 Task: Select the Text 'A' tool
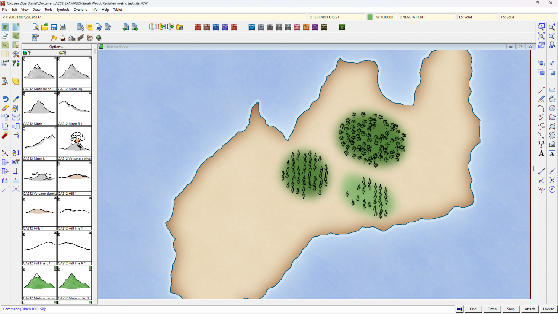coord(541,153)
